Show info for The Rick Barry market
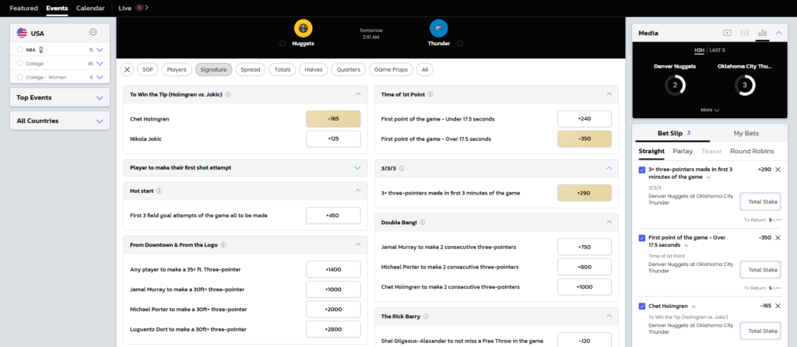Viewport: 797px width, 347px height. tap(426, 317)
